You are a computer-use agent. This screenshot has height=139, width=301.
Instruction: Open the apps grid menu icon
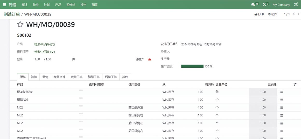[4, 5]
